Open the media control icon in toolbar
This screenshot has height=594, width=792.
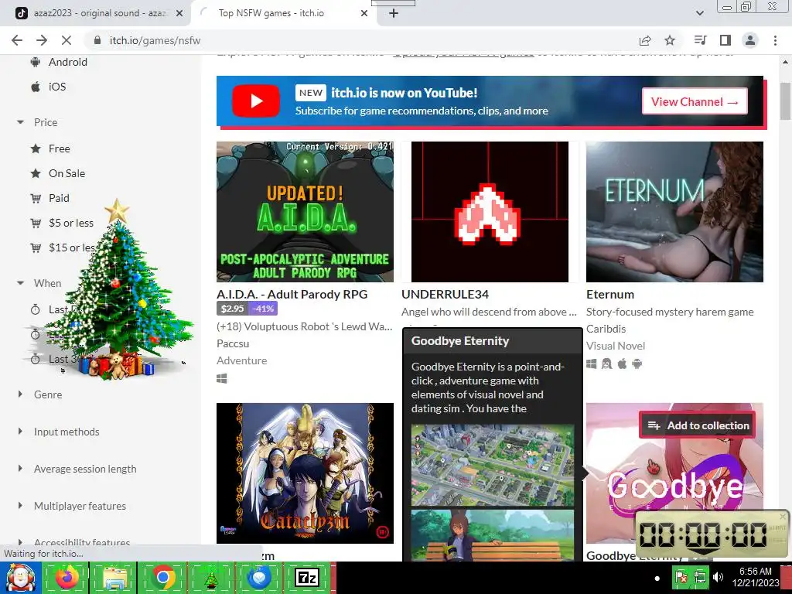(x=700, y=40)
